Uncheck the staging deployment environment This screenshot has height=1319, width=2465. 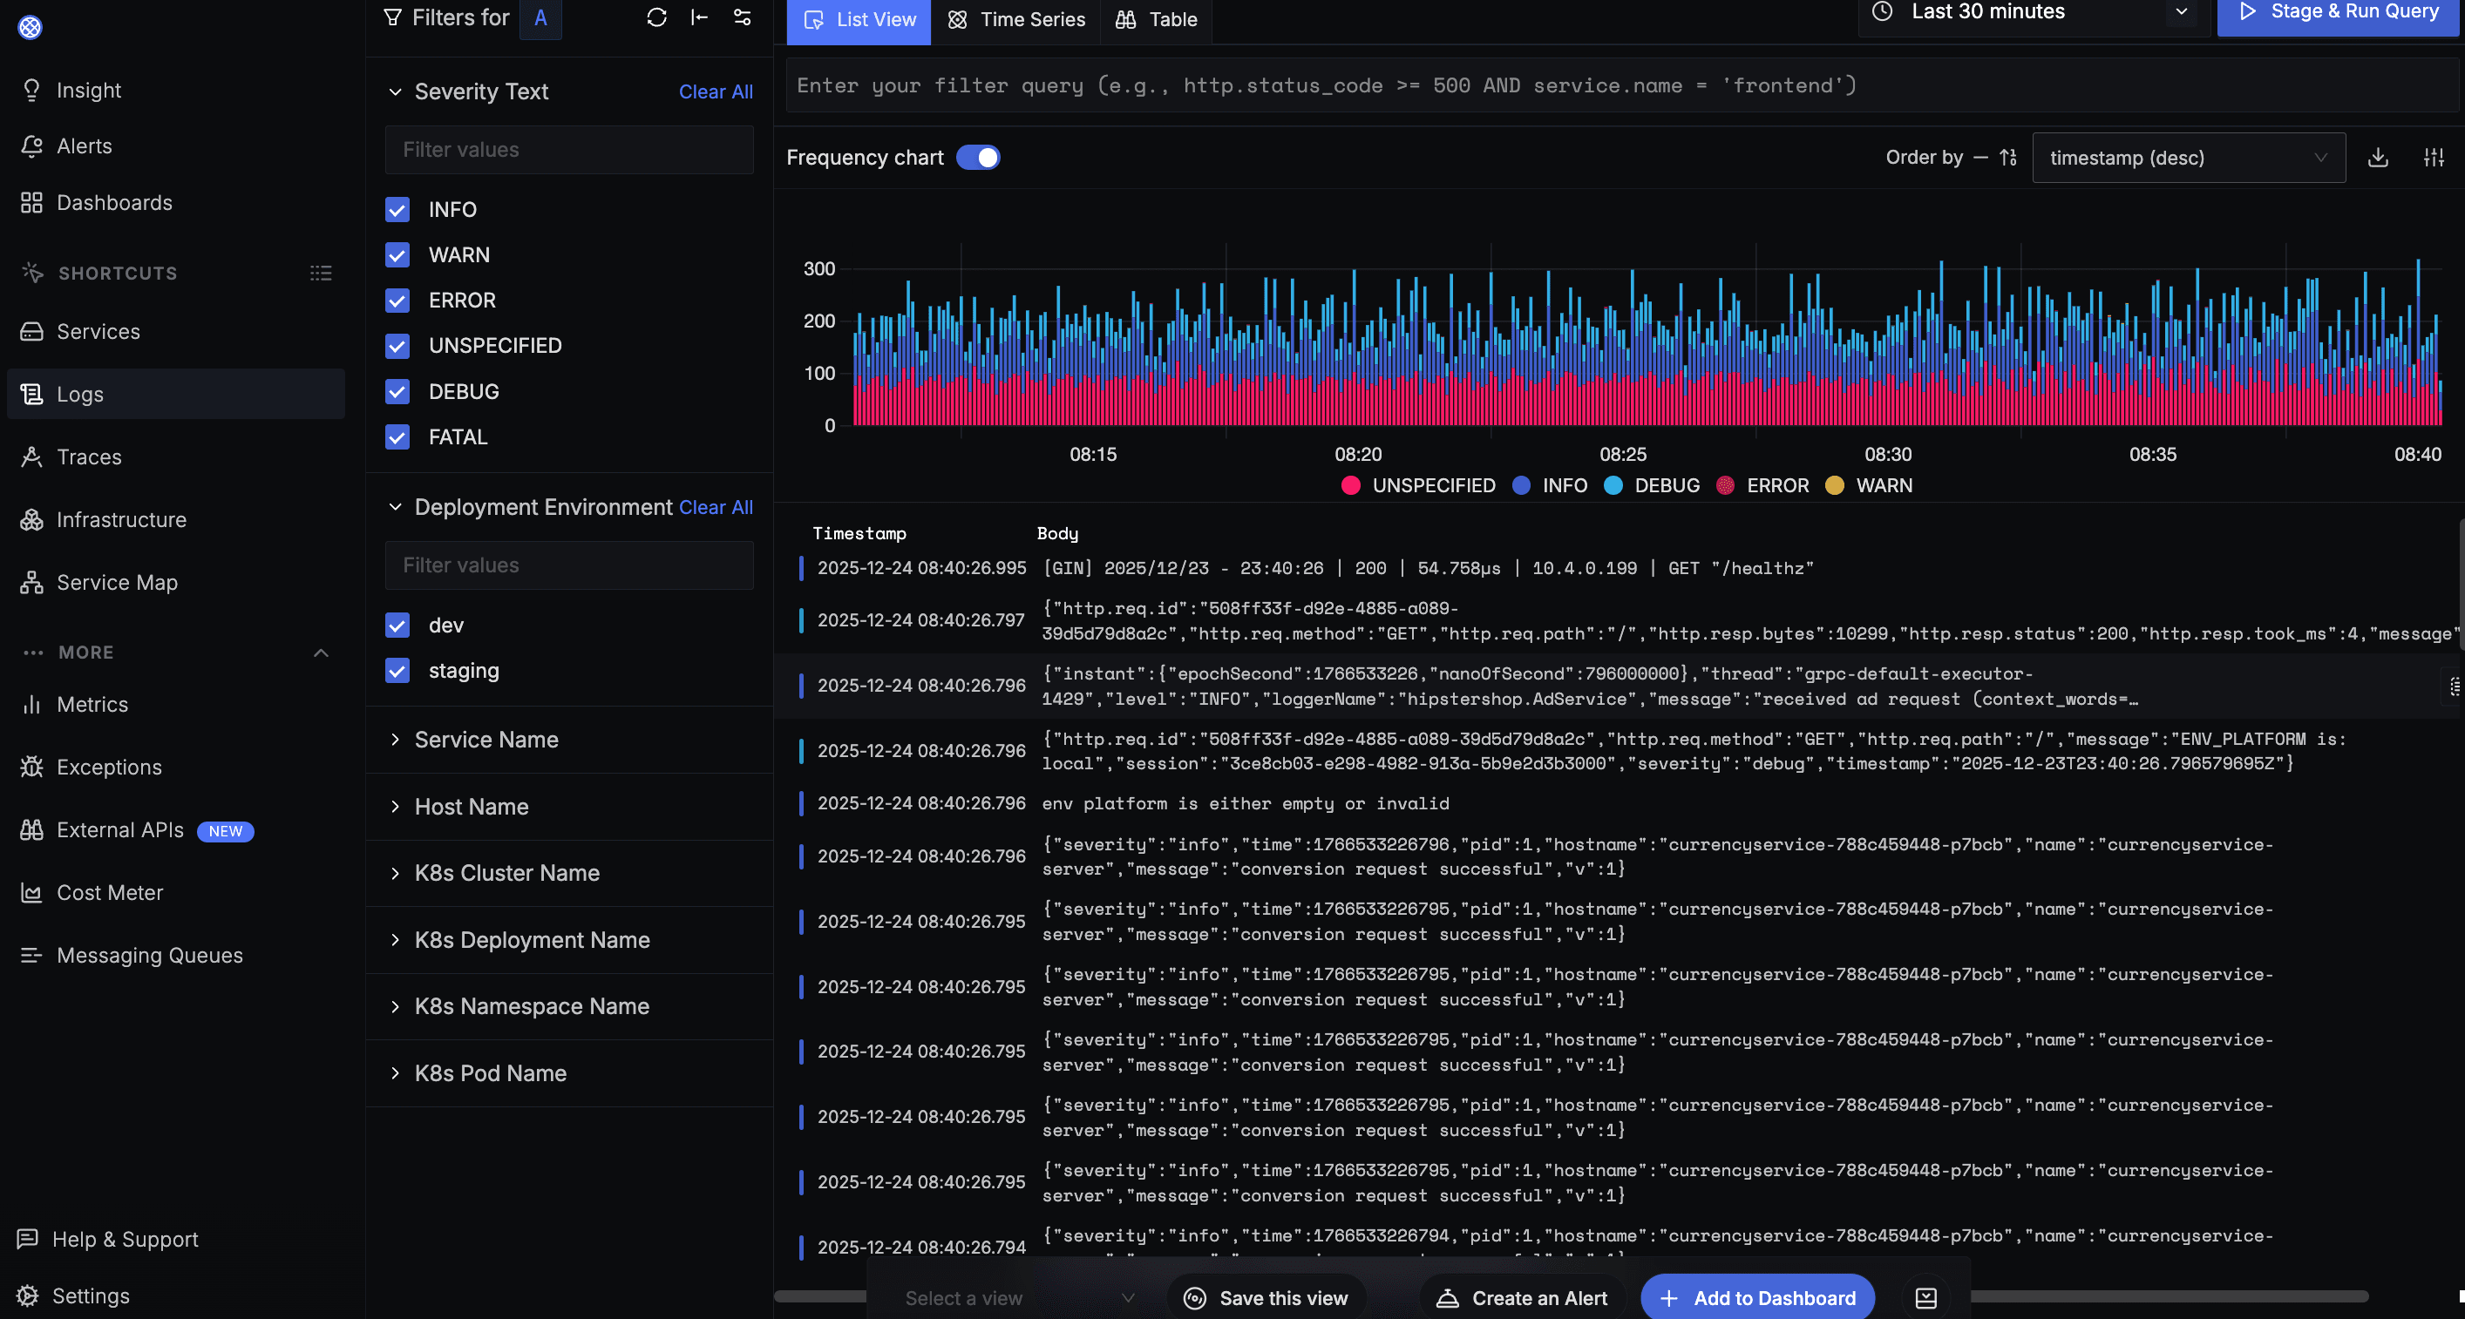397,671
